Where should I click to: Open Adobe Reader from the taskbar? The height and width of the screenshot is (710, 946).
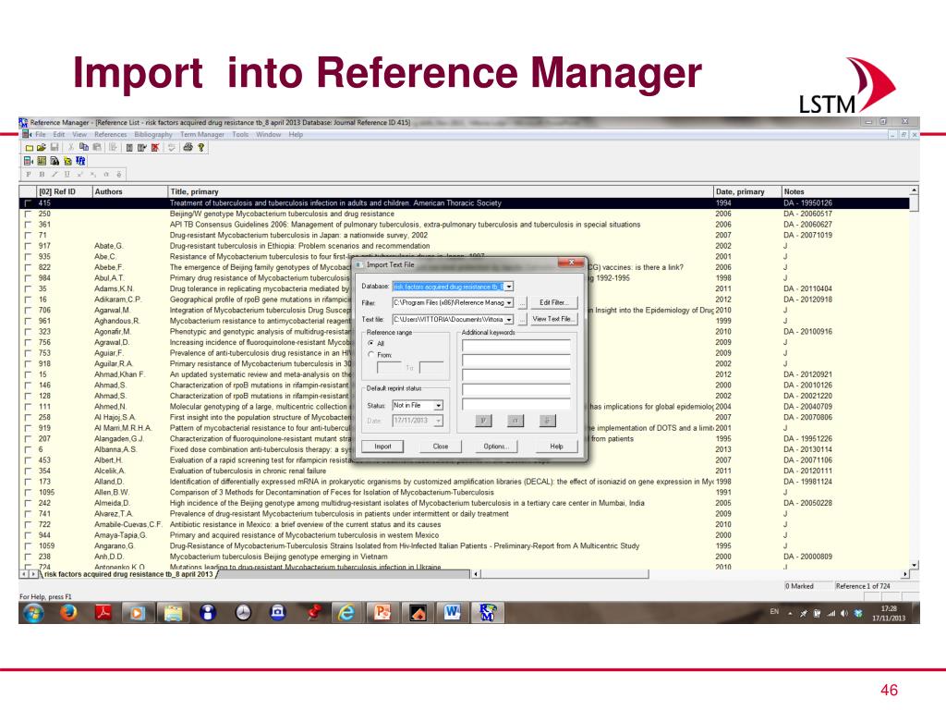click(103, 613)
